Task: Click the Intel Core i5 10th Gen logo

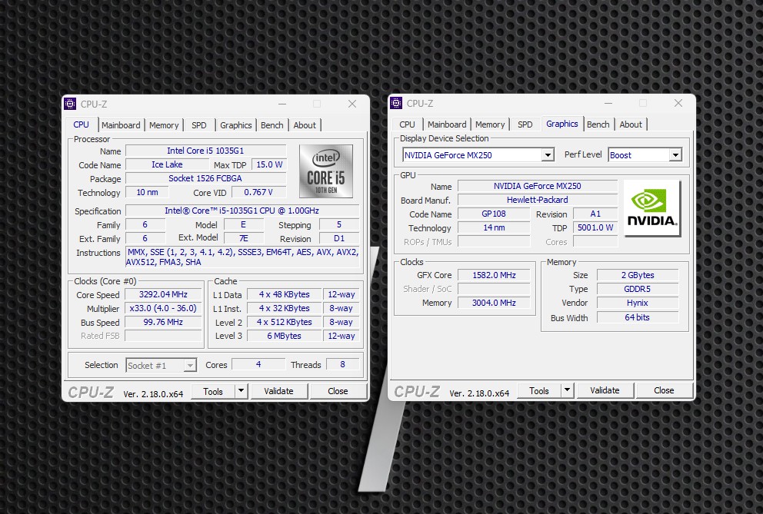Action: [x=326, y=171]
